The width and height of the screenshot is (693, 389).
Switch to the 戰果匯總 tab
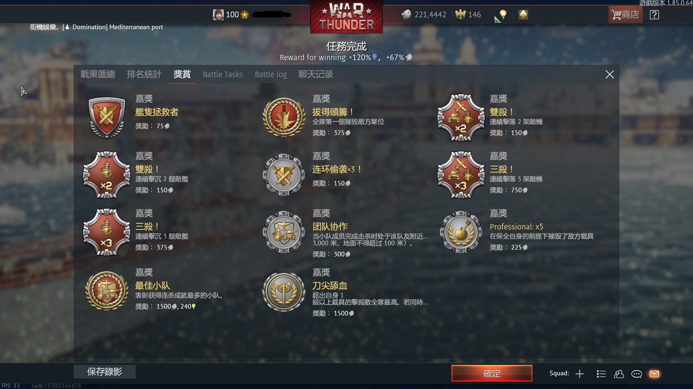pyautogui.click(x=98, y=74)
